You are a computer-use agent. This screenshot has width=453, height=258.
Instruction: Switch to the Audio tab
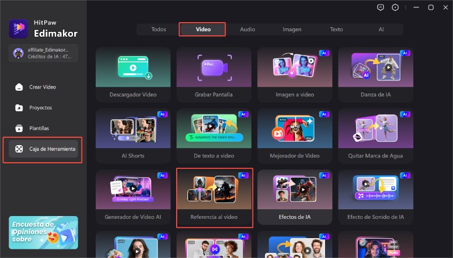click(247, 29)
